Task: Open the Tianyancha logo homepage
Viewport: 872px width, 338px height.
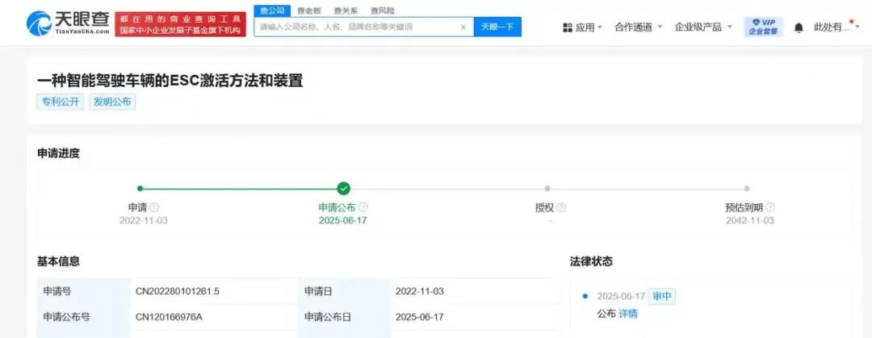Action: coord(69,24)
